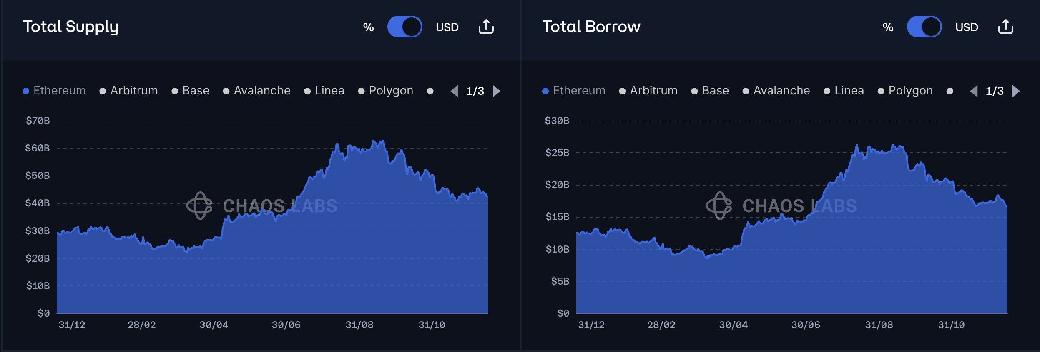Click the USD label beside the Total Borrow toggle
The image size is (1040, 352).
(967, 27)
